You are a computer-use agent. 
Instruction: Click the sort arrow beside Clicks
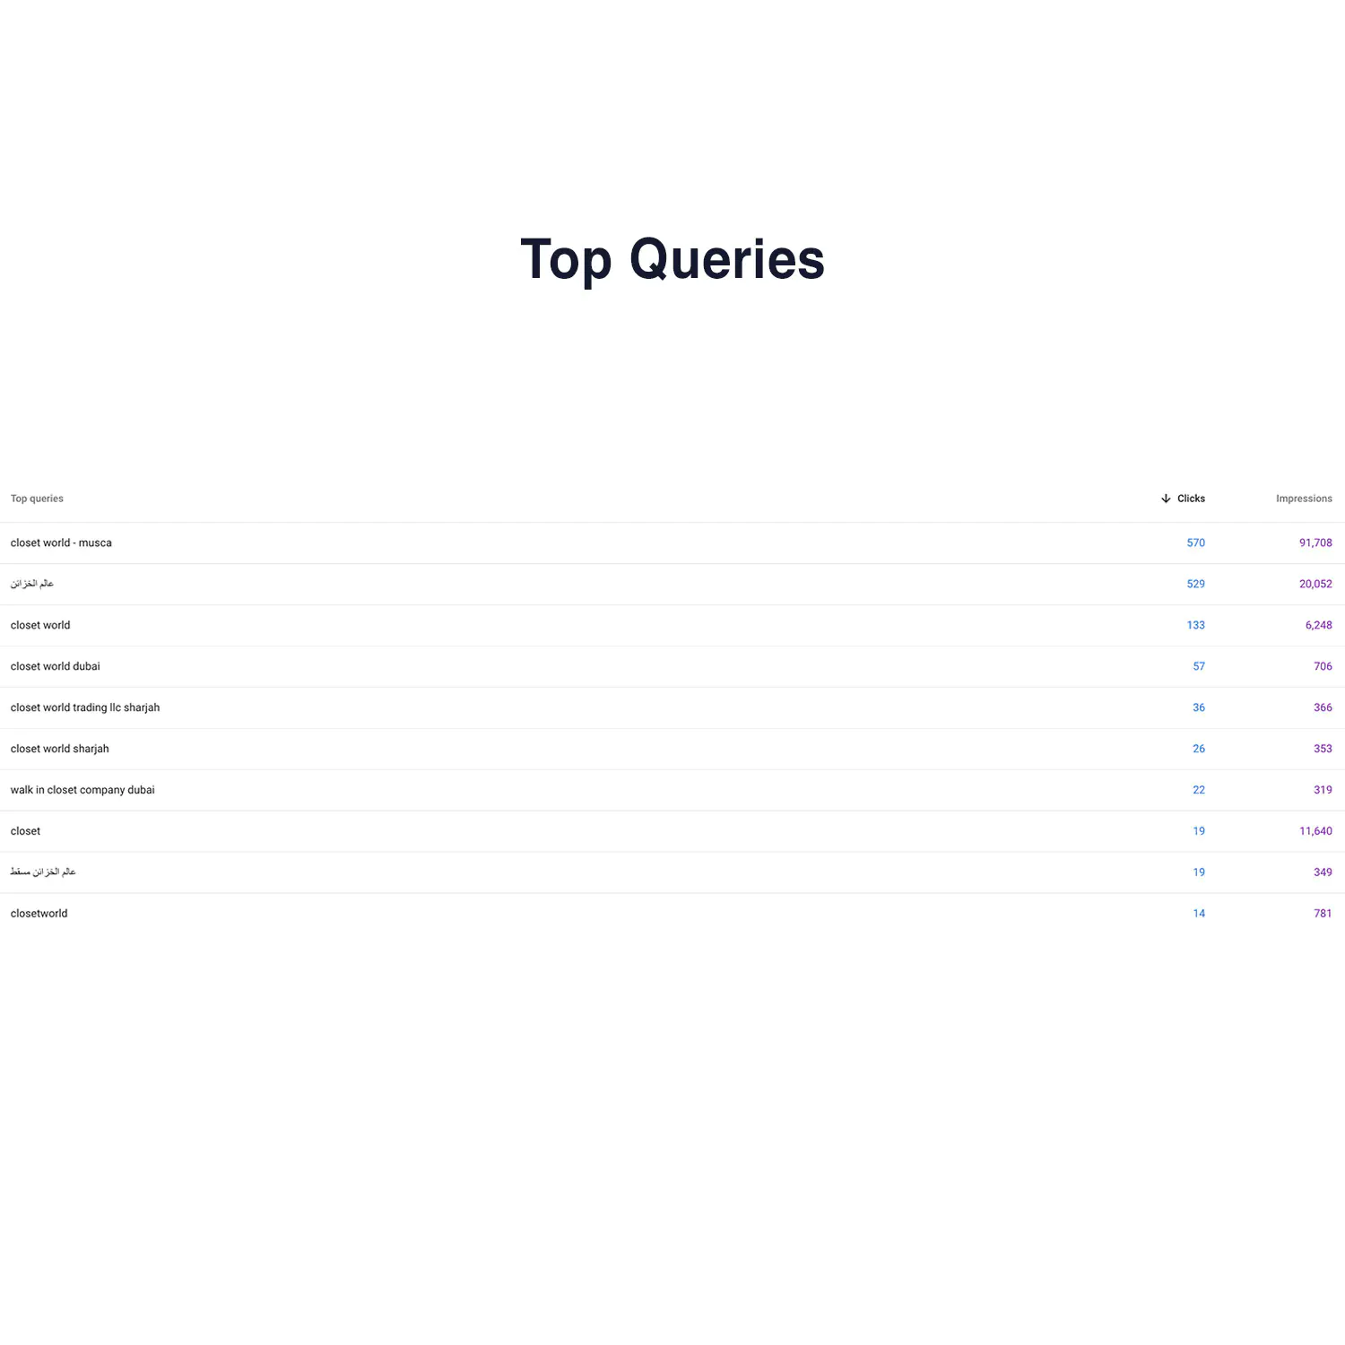(x=1166, y=499)
